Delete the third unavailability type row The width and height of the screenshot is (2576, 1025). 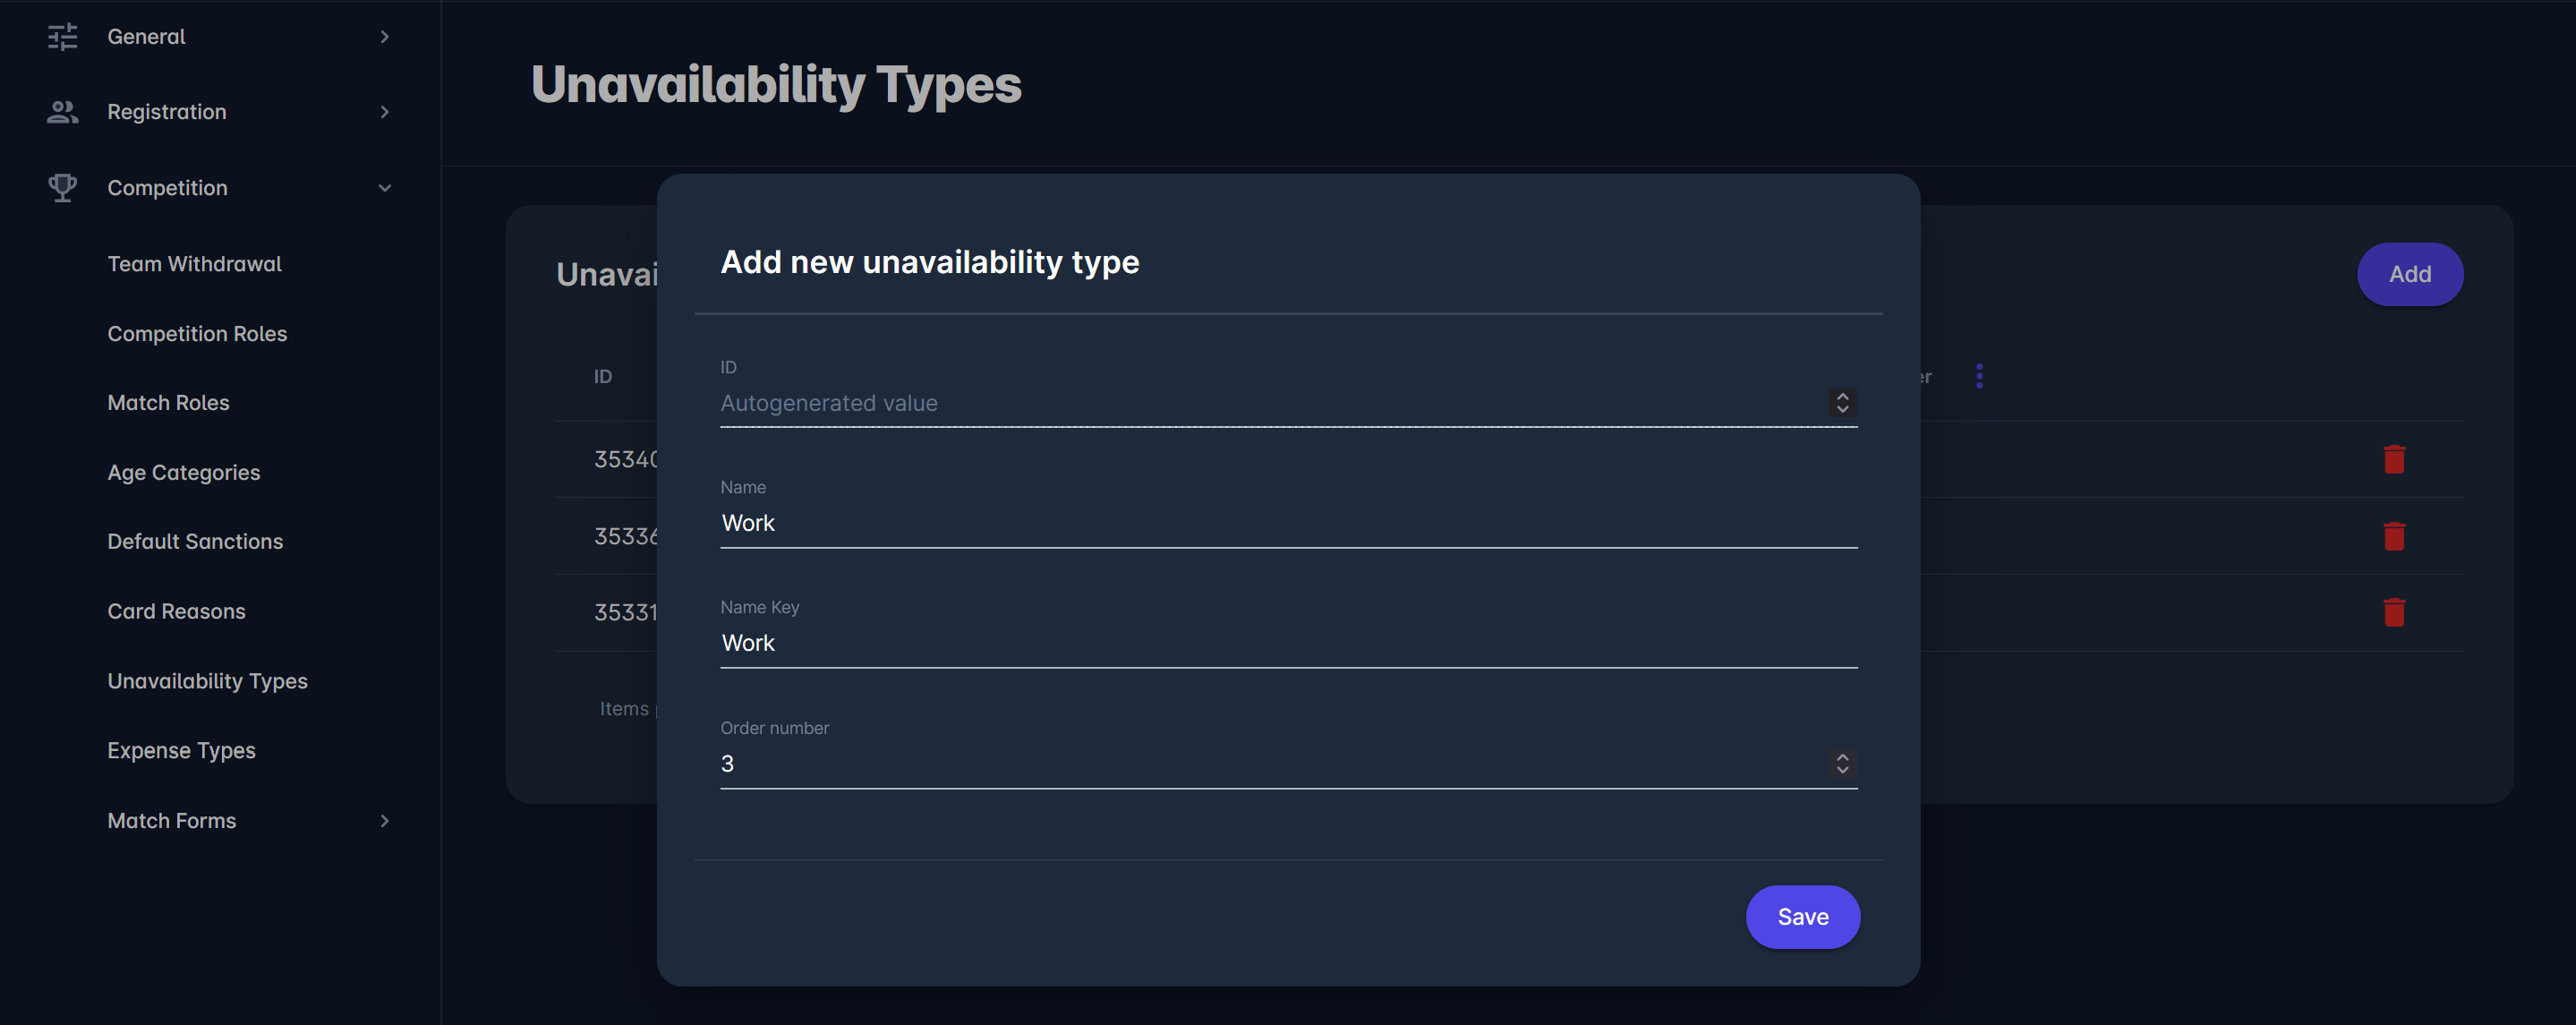[x=2393, y=612]
